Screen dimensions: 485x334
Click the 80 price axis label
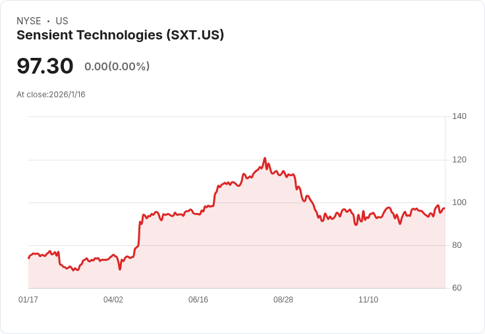point(457,245)
